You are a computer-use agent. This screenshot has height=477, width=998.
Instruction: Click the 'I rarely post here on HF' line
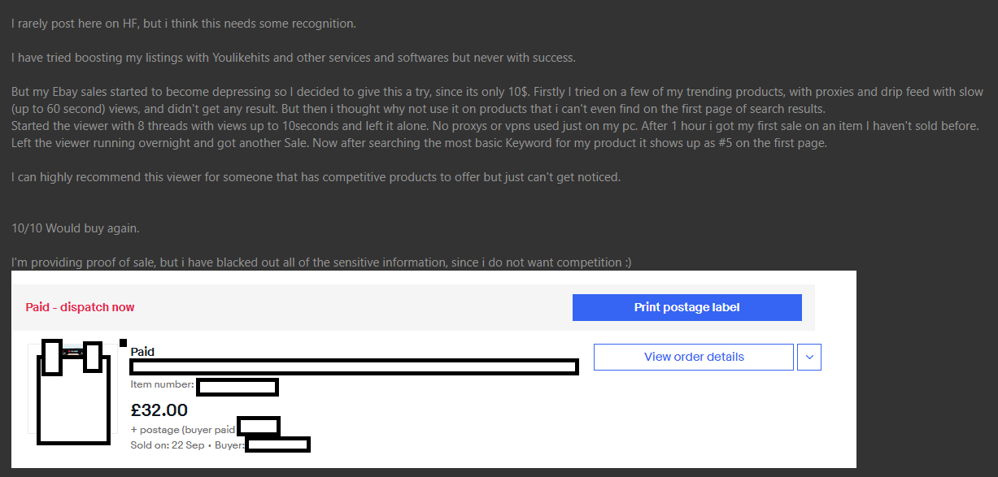click(184, 24)
